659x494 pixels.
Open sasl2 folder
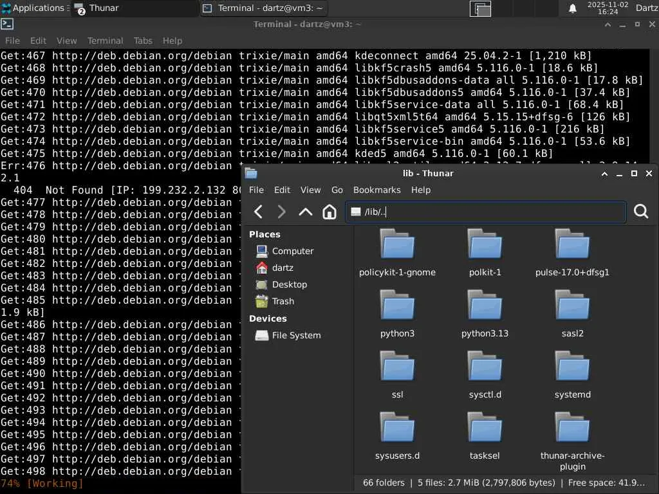(x=572, y=314)
